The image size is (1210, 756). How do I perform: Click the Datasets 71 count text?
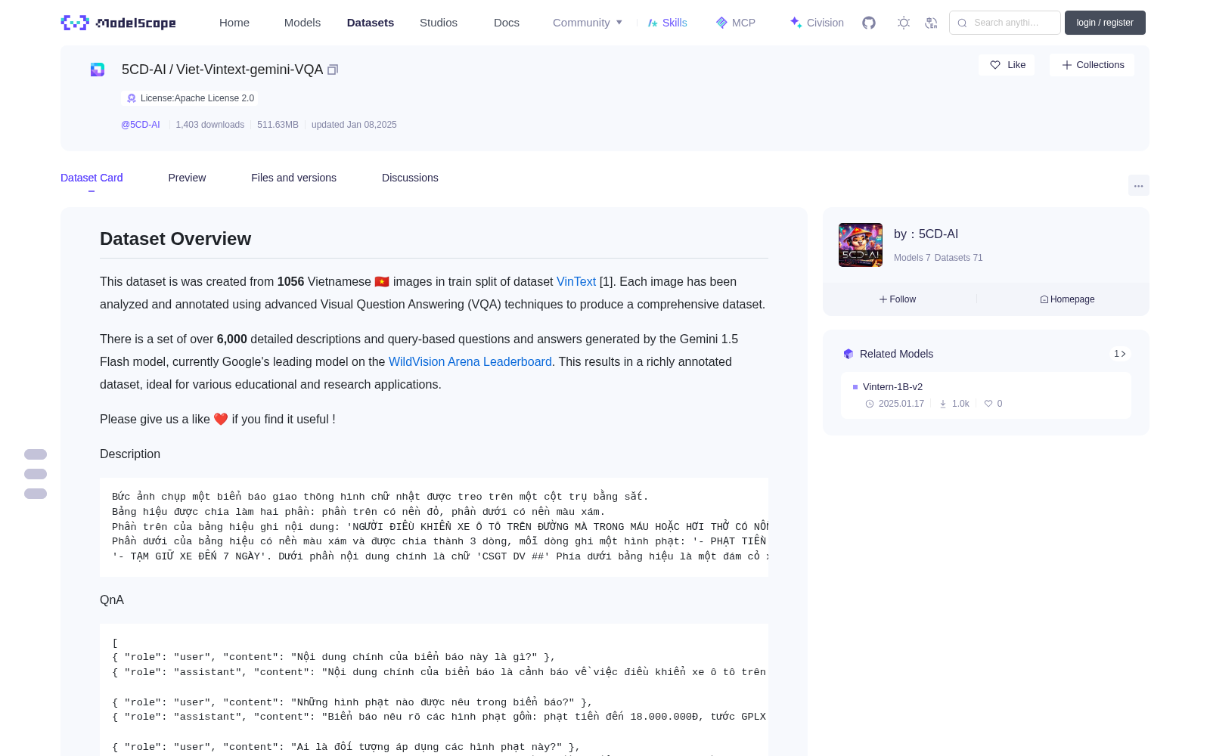959,258
